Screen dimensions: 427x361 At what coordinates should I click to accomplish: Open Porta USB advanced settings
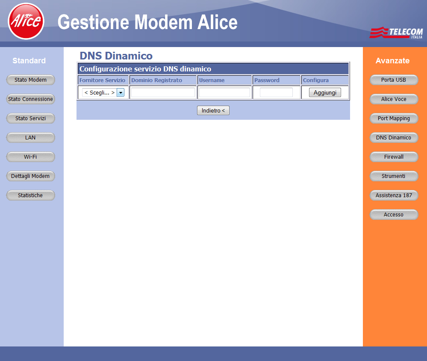(x=394, y=80)
